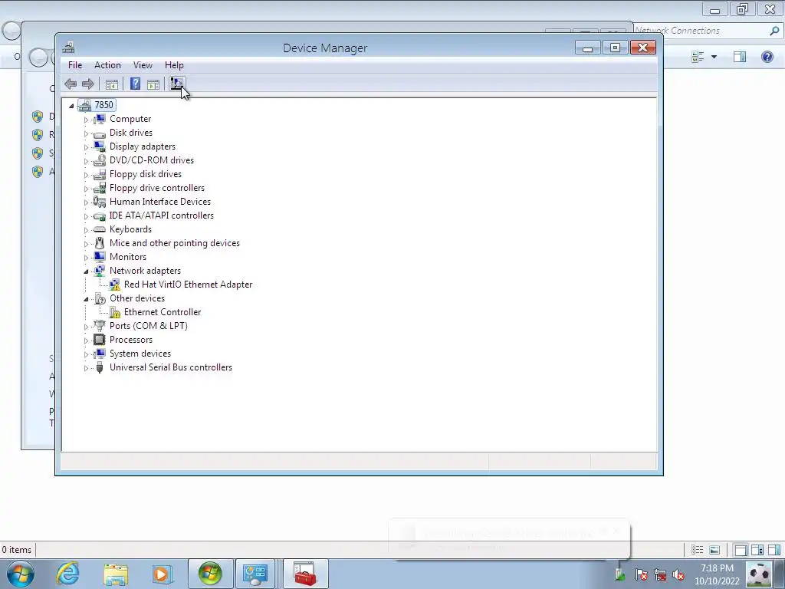The width and height of the screenshot is (785, 589).
Task: Select Floppy drive controllers
Action: (x=157, y=188)
